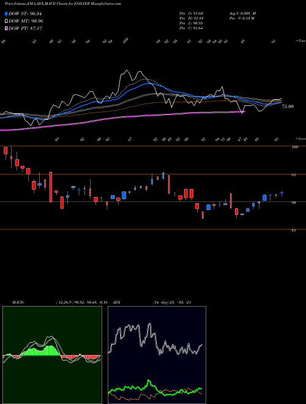This screenshot has width=306, height=404.
Task: Click the blue DOW ST legend swatch
Action: coord(7,13)
